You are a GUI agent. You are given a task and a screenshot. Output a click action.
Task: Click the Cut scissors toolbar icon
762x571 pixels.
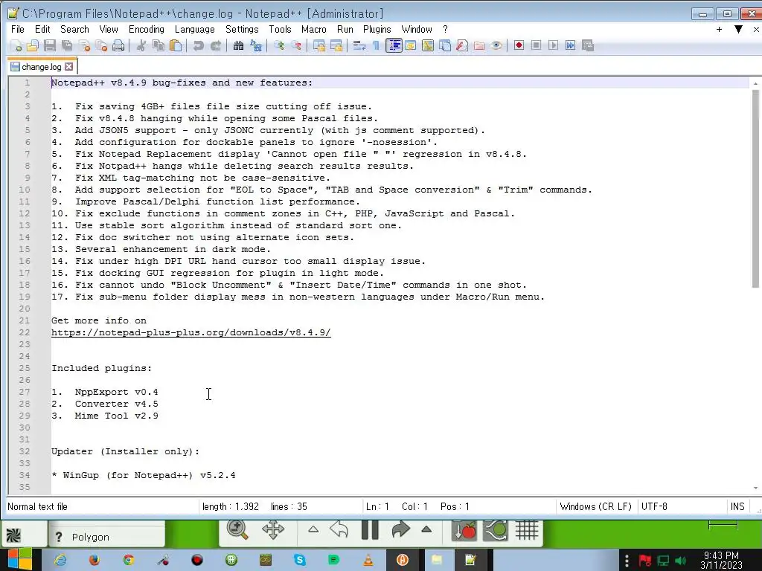click(x=141, y=45)
